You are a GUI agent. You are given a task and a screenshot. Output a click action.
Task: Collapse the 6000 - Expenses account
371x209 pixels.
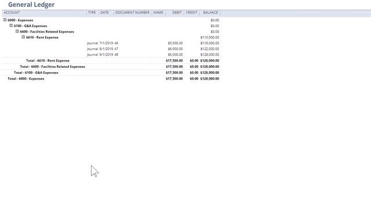click(x=5, y=20)
